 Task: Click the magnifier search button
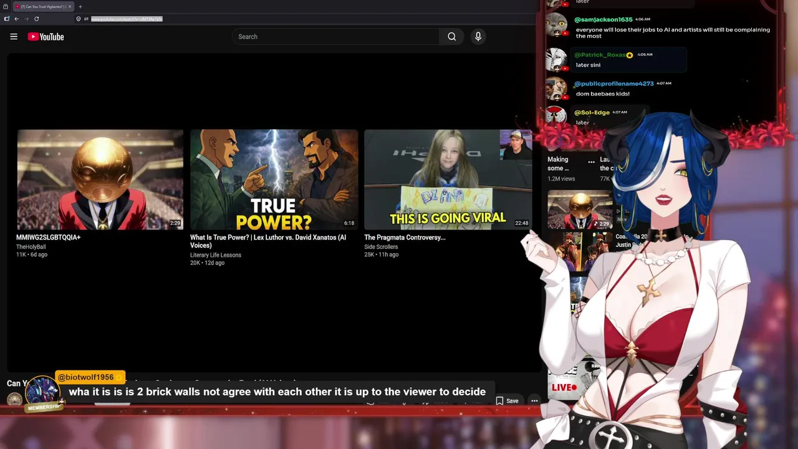452,37
